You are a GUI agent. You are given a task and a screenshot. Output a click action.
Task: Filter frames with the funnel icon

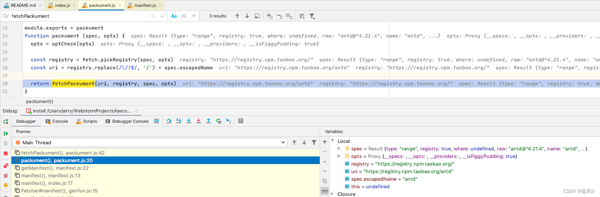pyautogui.click(x=314, y=142)
